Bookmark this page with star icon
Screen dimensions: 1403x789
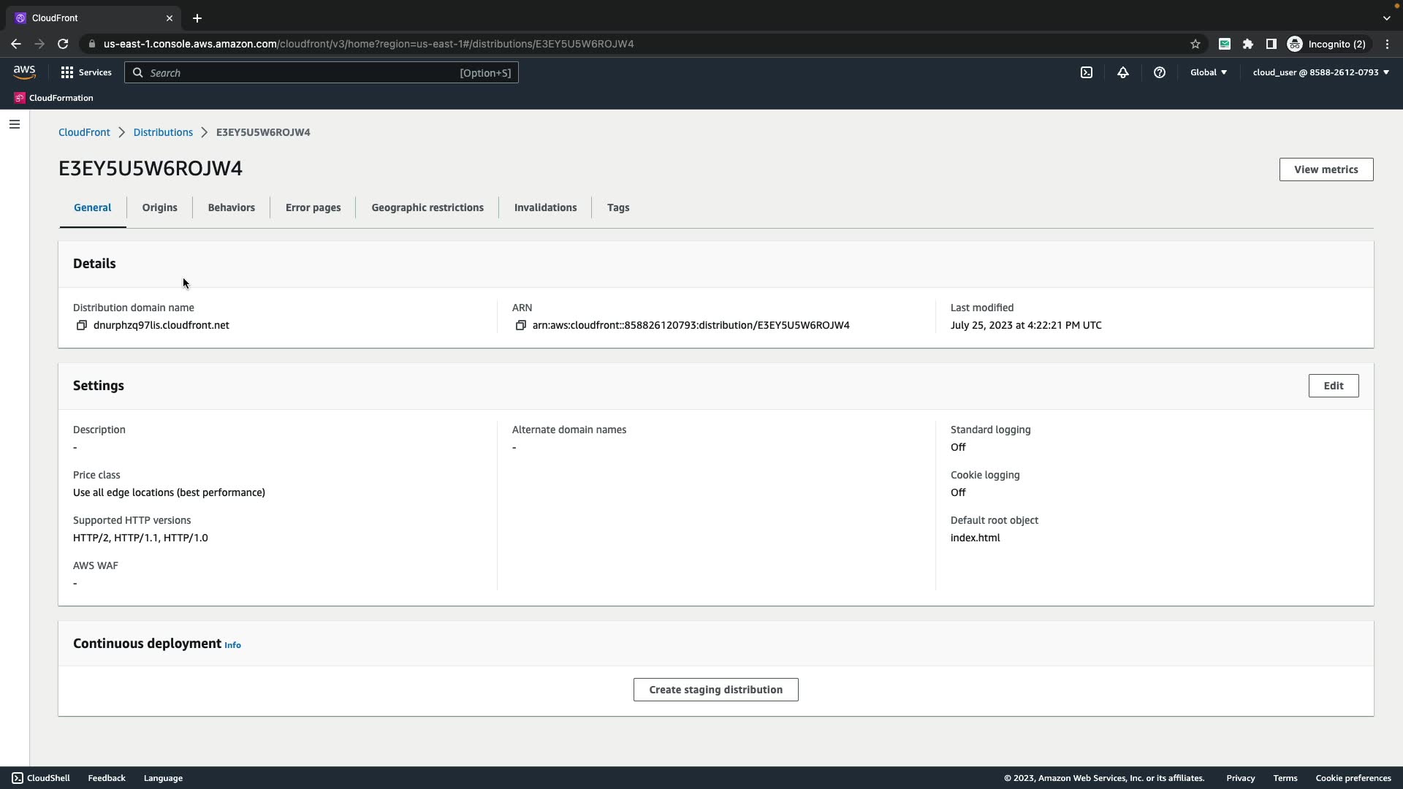click(1195, 44)
